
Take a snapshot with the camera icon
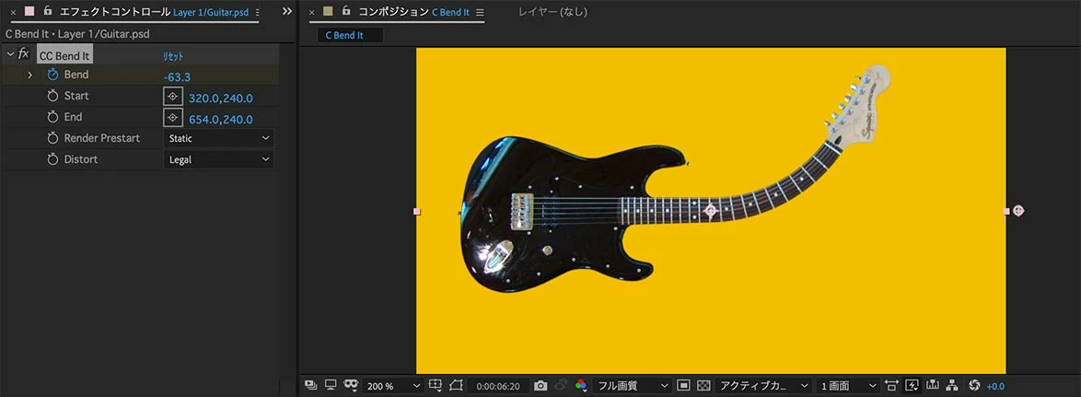540,385
